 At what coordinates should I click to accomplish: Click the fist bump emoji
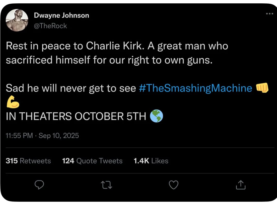tap(262, 88)
